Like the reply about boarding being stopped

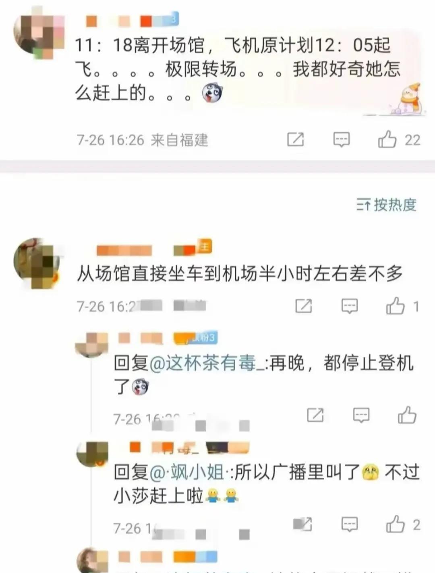coord(407,415)
